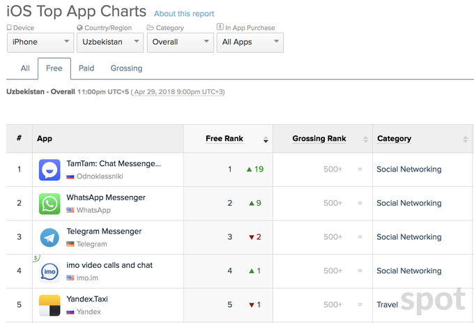
Task: Click the Apr 29, 2018 timestamp text
Action: [x=178, y=92]
